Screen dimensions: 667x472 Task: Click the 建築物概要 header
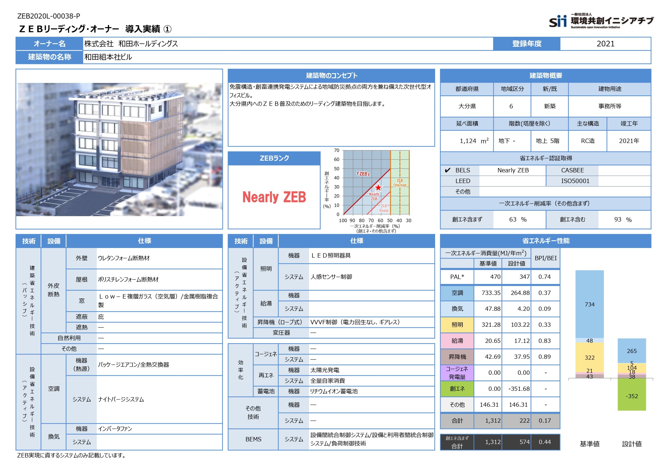545,76
